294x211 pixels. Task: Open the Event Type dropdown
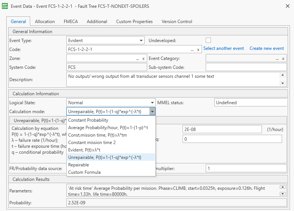click(x=141, y=41)
